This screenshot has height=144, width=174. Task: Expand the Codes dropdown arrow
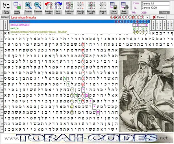(148, 17)
